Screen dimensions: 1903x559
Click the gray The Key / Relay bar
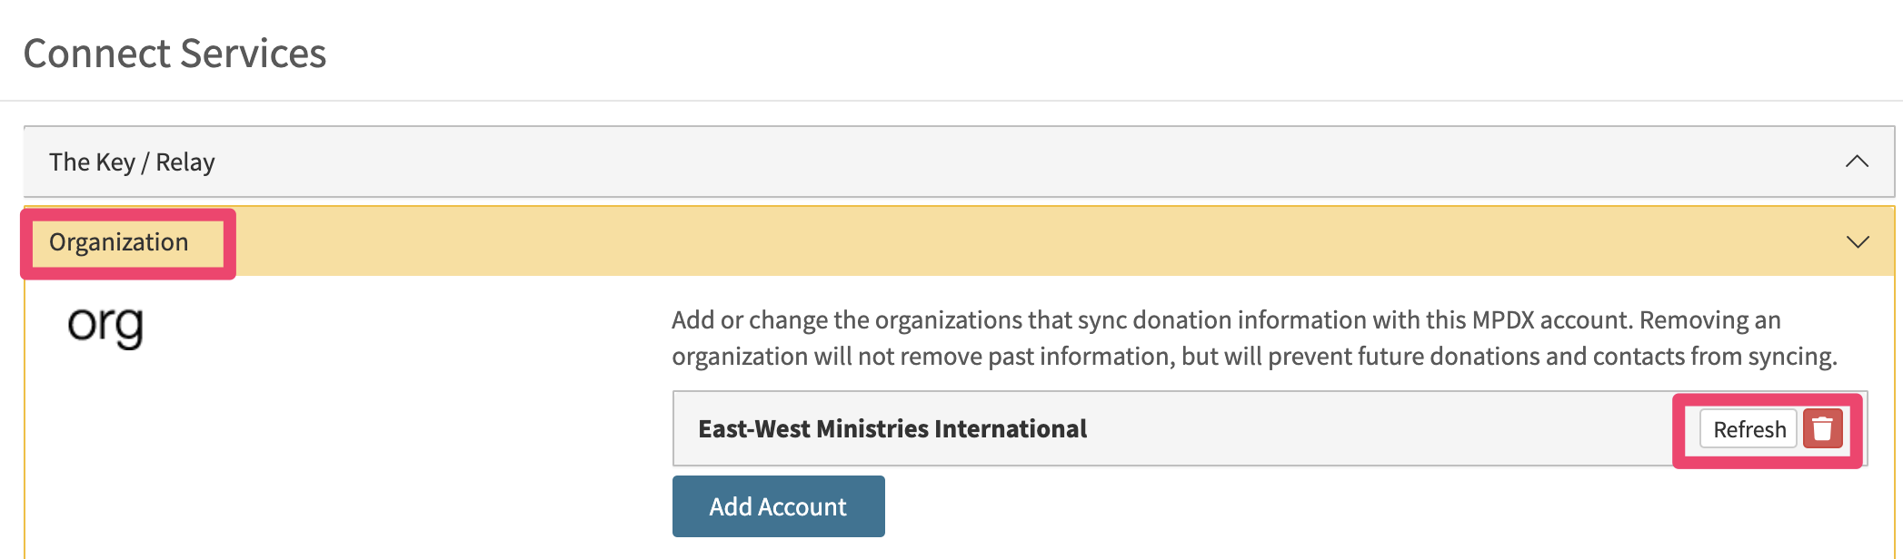[x=959, y=162]
